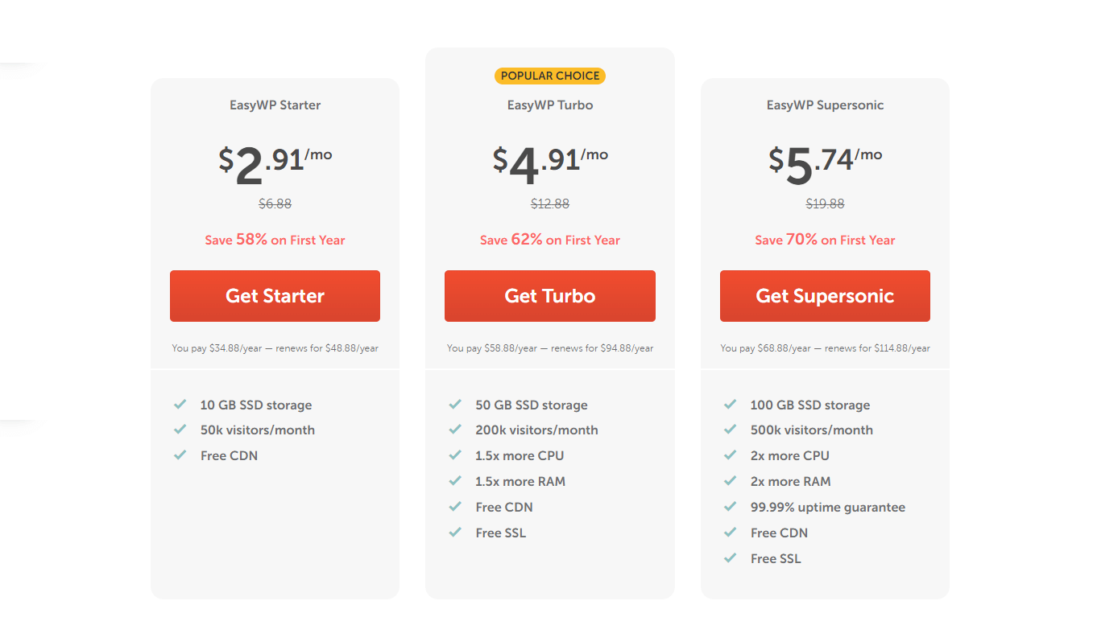1093x617 pixels.
Task: Click checkmark beside 99.99% uptime guarantee
Action: 731,507
